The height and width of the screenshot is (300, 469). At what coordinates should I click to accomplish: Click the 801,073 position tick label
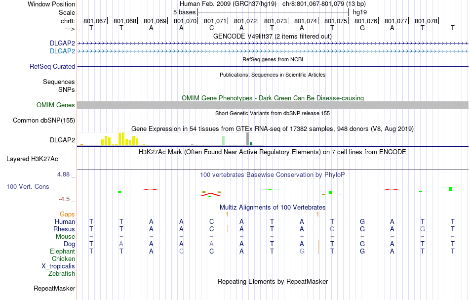coord(275,21)
